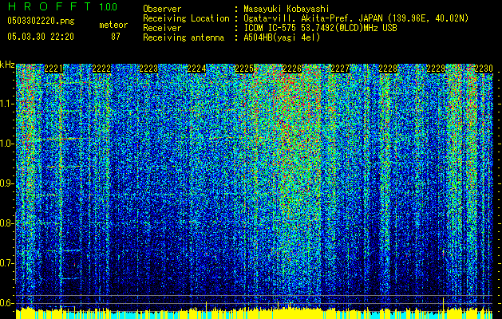Click the A504HB(yagi 4el) antenna text

click(x=282, y=37)
